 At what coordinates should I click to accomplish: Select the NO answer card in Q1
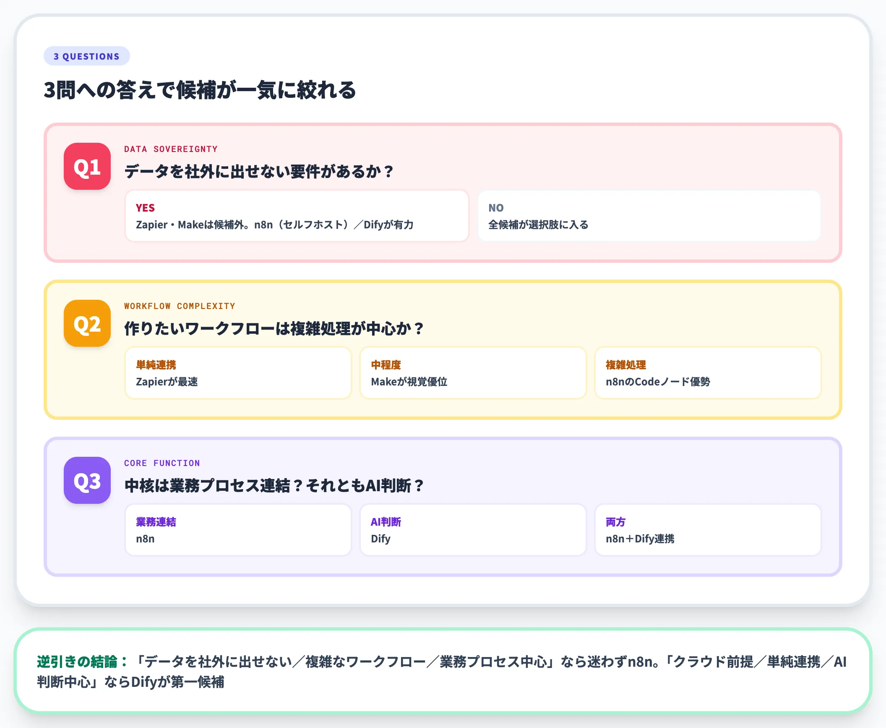click(649, 216)
